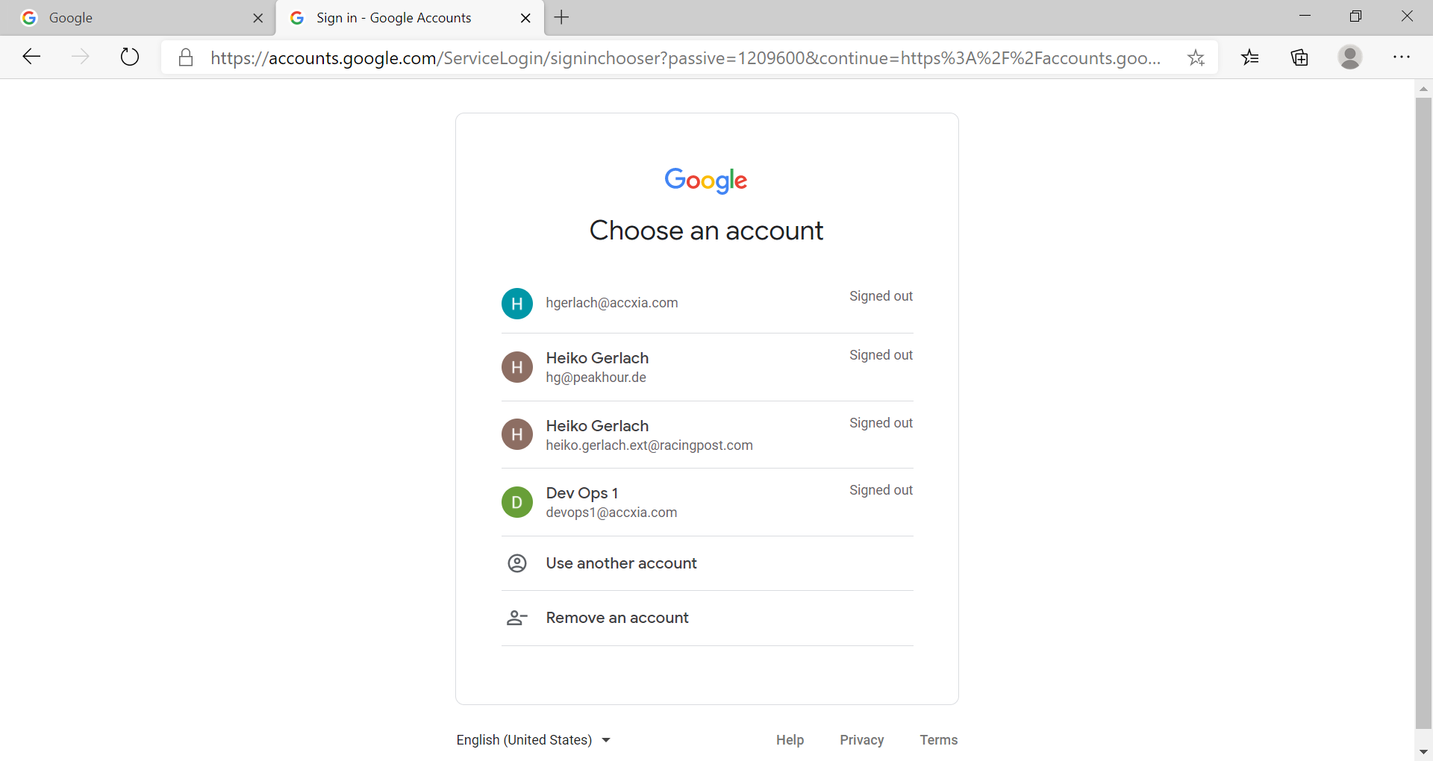
Task: Open a new tab with plus icon
Action: coord(562,17)
